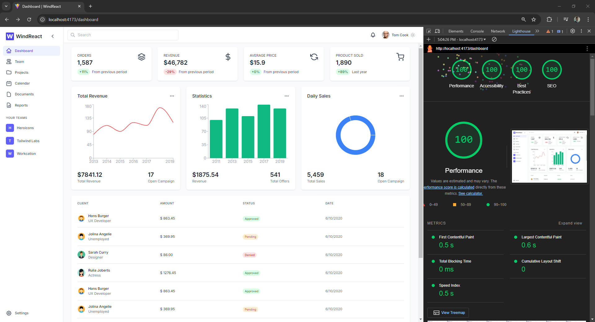
Task: Focus the Search input field
Action: (x=123, y=35)
